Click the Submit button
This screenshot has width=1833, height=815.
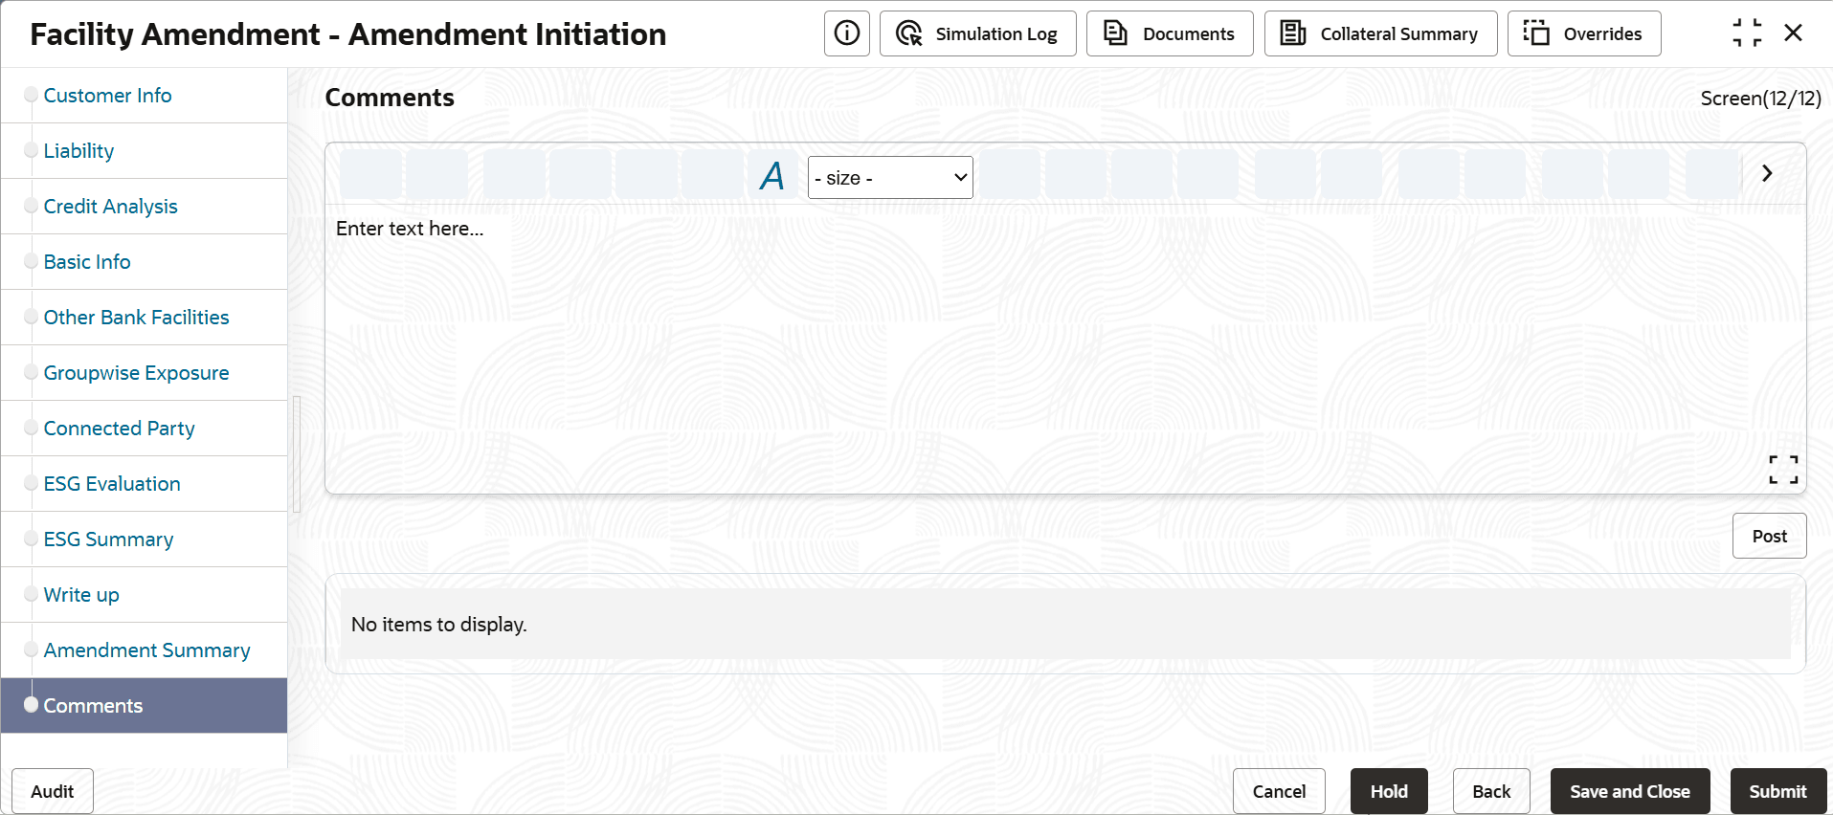tap(1777, 791)
